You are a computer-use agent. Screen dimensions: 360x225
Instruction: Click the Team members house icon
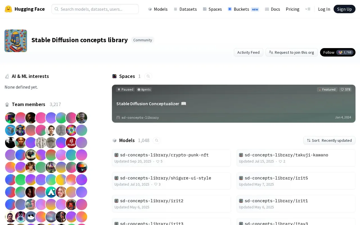[7, 104]
